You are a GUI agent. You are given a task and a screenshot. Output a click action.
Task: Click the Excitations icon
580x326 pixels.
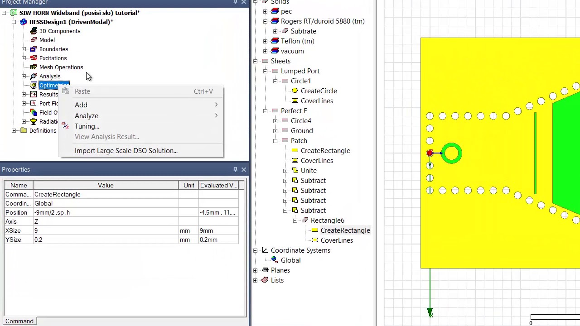pos(34,58)
